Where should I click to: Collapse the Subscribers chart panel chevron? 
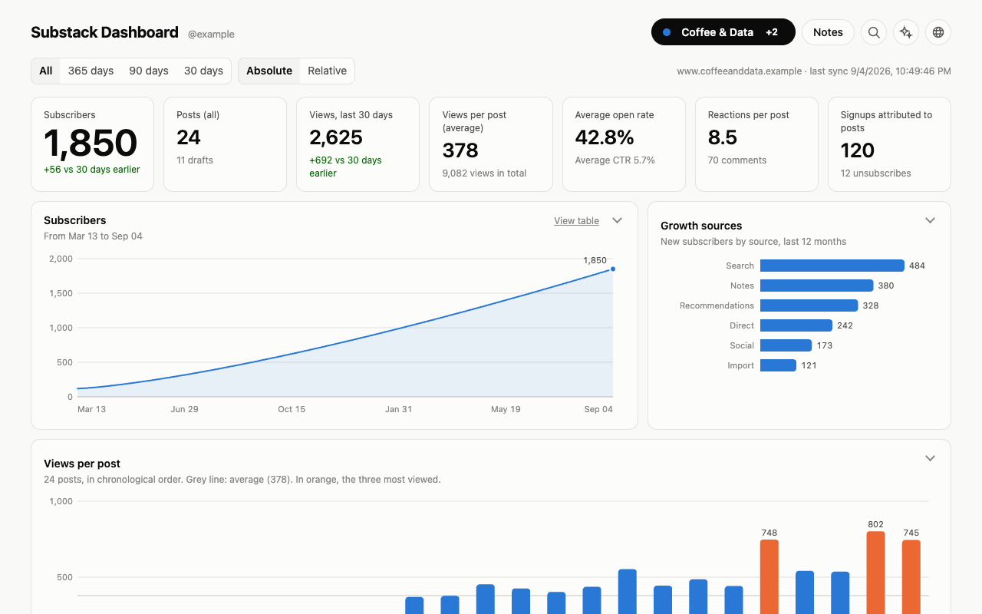pyautogui.click(x=617, y=220)
